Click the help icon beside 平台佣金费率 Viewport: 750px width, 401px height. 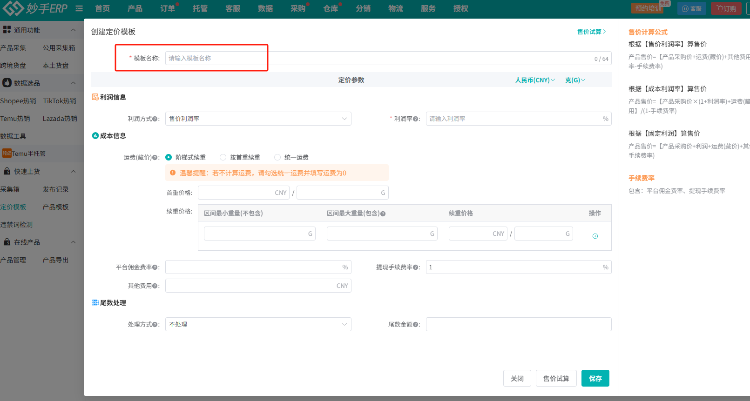point(155,267)
